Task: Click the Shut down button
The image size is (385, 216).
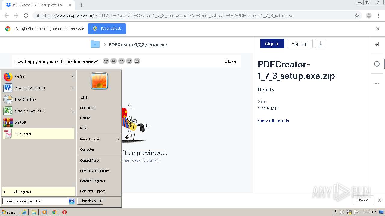Action: coord(88,201)
